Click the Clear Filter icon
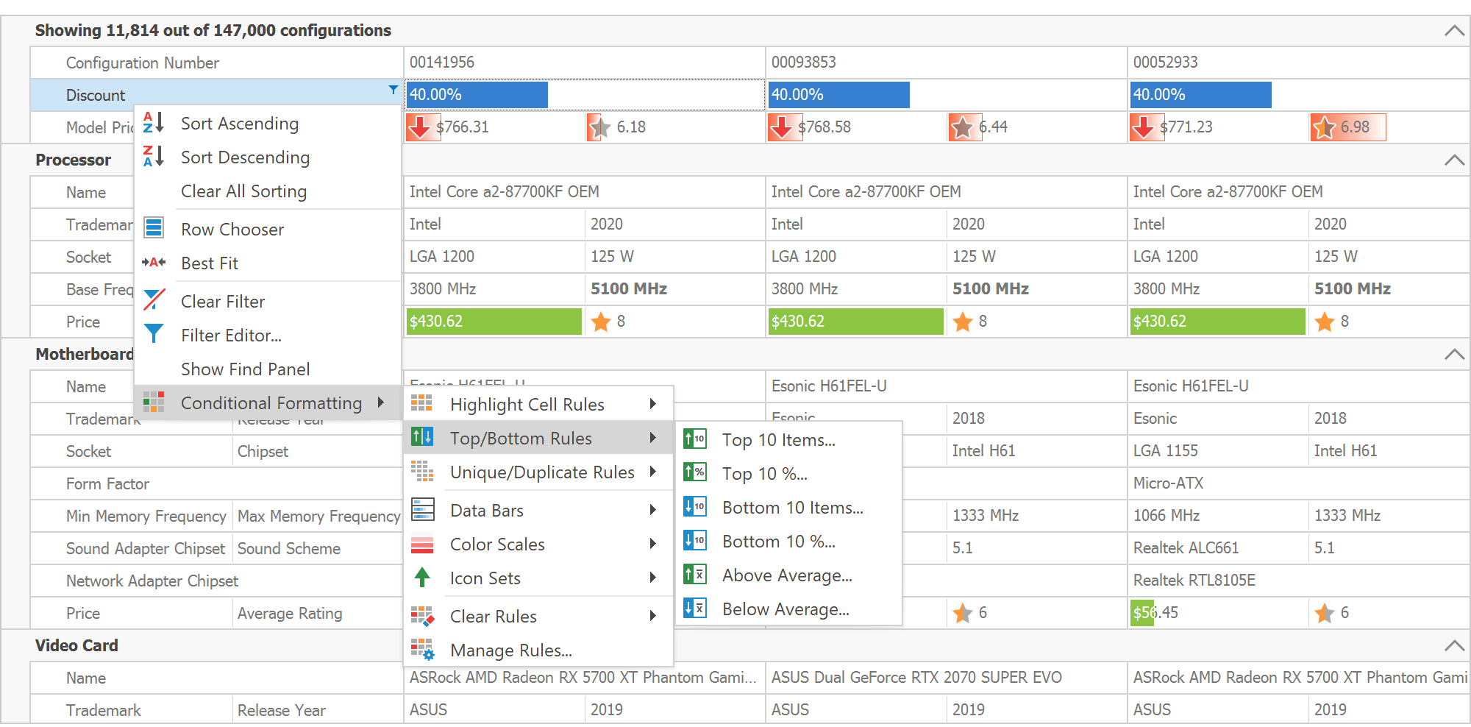Image resolution: width=1471 pixels, height=727 pixels. (x=154, y=299)
